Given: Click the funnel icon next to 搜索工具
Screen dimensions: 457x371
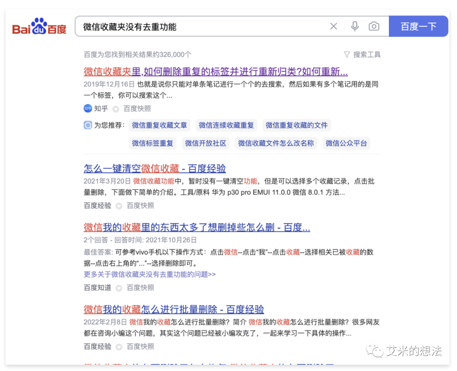Looking at the screenshot, I should click(x=347, y=55).
